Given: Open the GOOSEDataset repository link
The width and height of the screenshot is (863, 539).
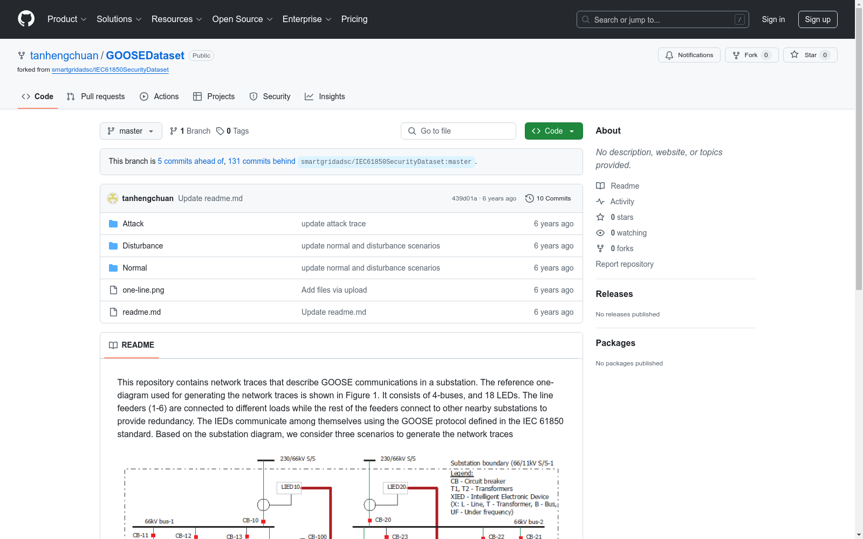Looking at the screenshot, I should click(x=145, y=56).
